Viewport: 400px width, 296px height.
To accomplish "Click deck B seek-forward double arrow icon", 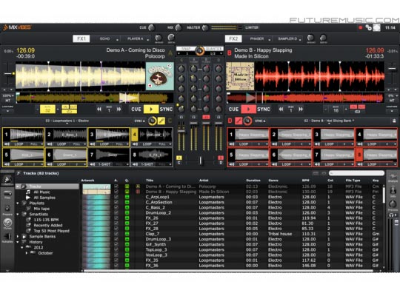I will (x=301, y=110).
